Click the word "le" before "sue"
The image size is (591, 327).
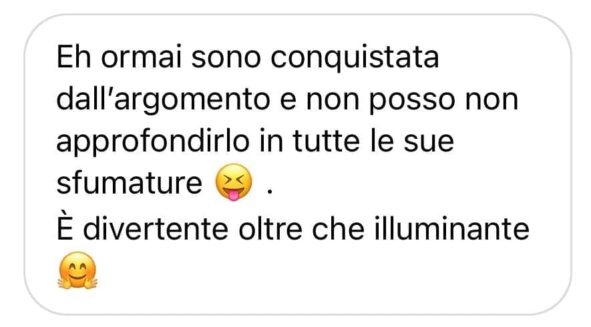coord(381,141)
